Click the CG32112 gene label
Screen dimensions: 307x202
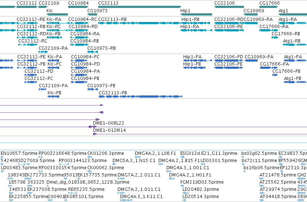(x=27, y=3)
